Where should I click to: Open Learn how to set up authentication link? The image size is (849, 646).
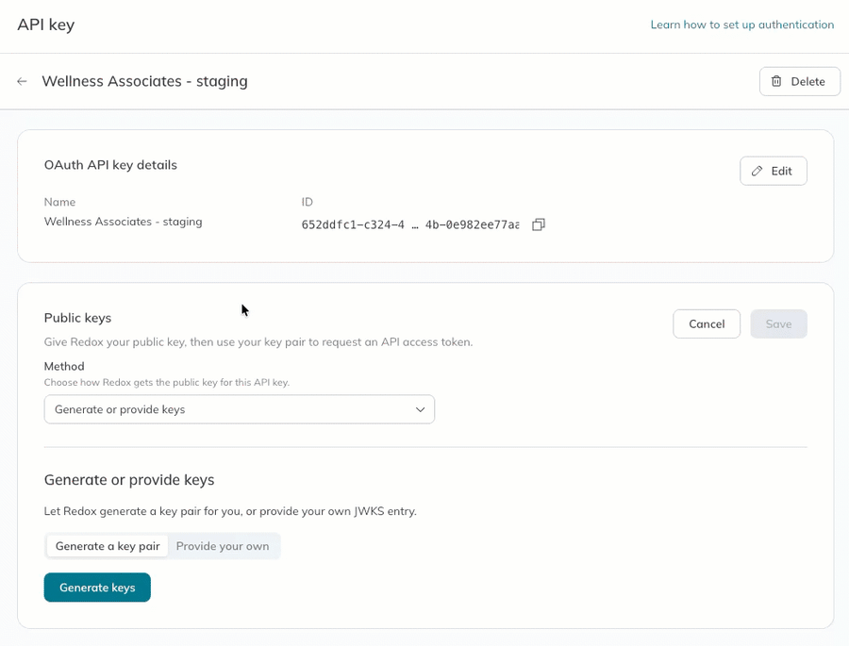click(x=741, y=25)
